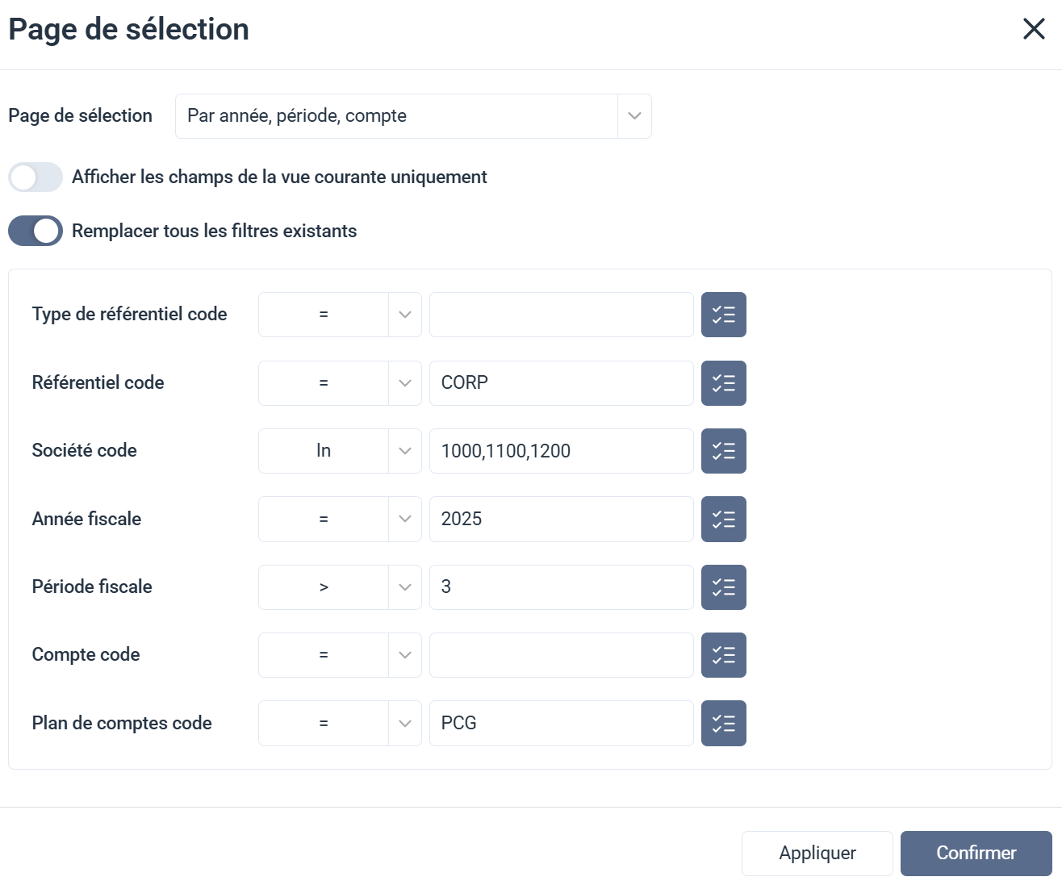Open value list for Compte code
The image size is (1062, 881).
(723, 655)
